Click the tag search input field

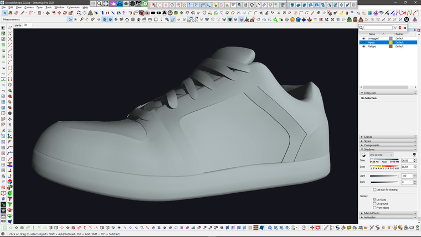pyautogui.click(x=378, y=27)
